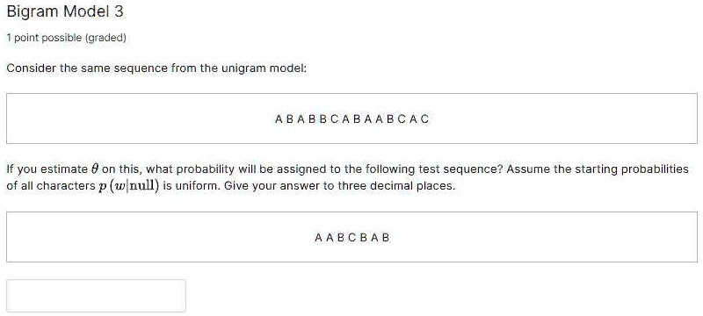Click the Bigram Model 3 heading
The width and height of the screenshot is (703, 316).
click(65, 11)
